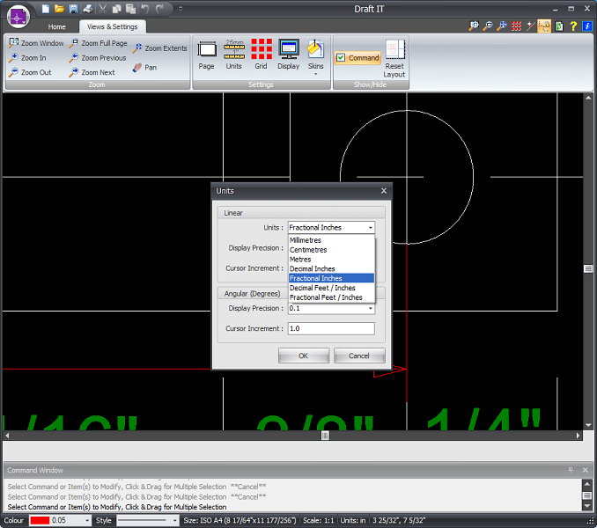Select Decimal Inches from the list
Viewport: 597px width, 528px height.
pos(331,269)
